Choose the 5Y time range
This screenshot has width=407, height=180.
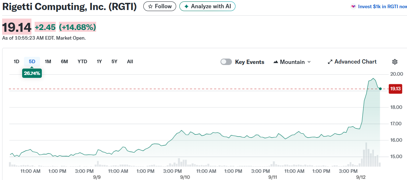click(x=114, y=61)
